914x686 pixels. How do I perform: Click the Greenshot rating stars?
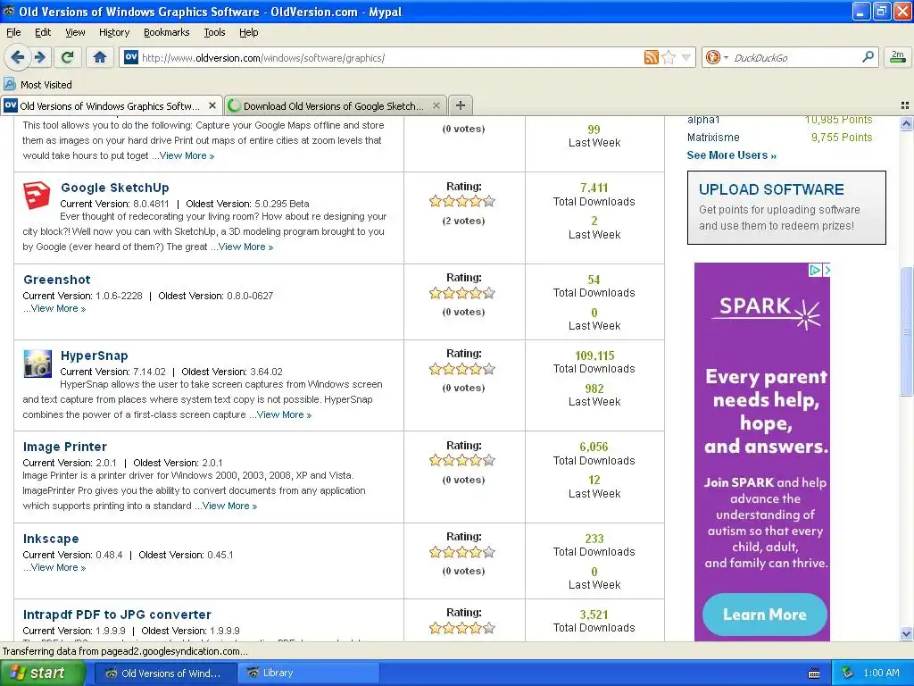(x=462, y=293)
